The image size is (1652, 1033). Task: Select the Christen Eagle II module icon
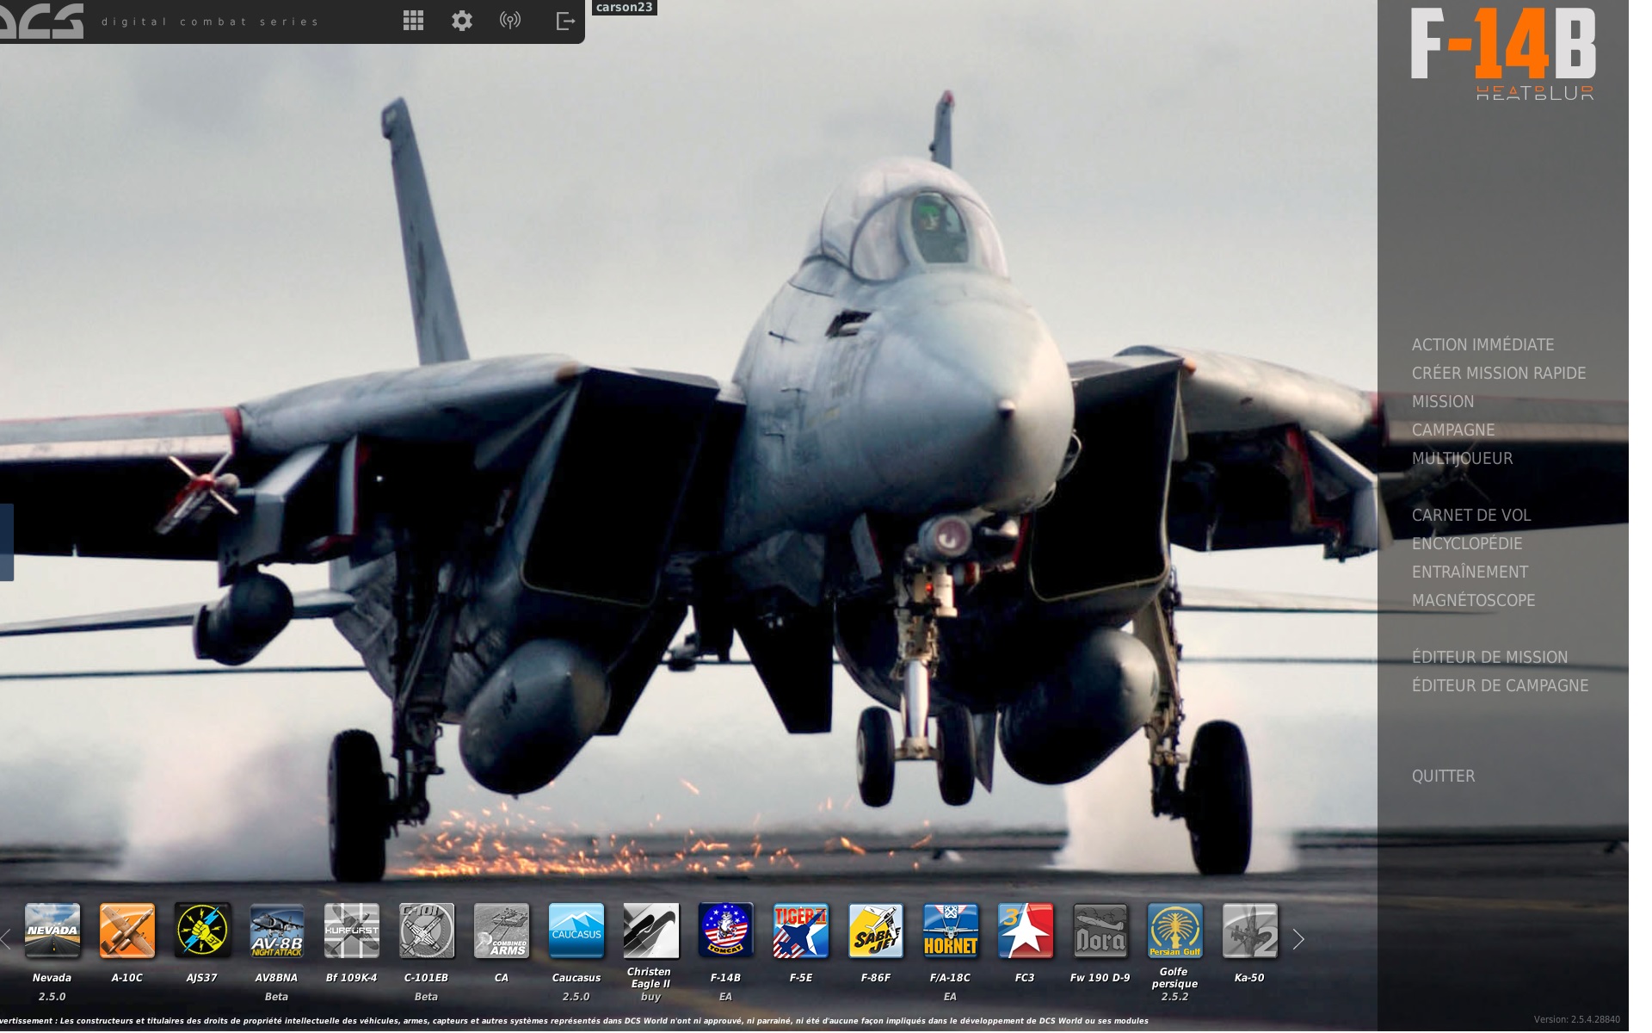point(651,931)
